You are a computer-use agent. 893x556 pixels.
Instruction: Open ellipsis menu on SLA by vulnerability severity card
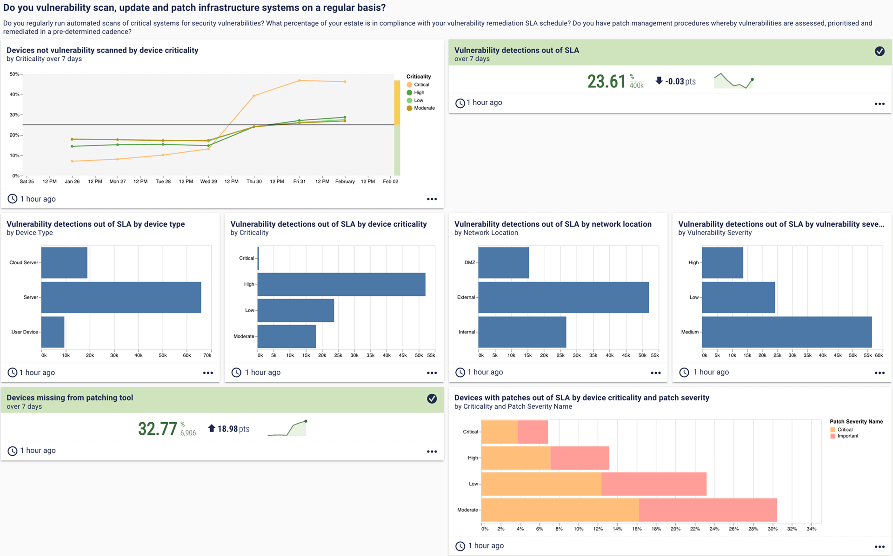(879, 373)
